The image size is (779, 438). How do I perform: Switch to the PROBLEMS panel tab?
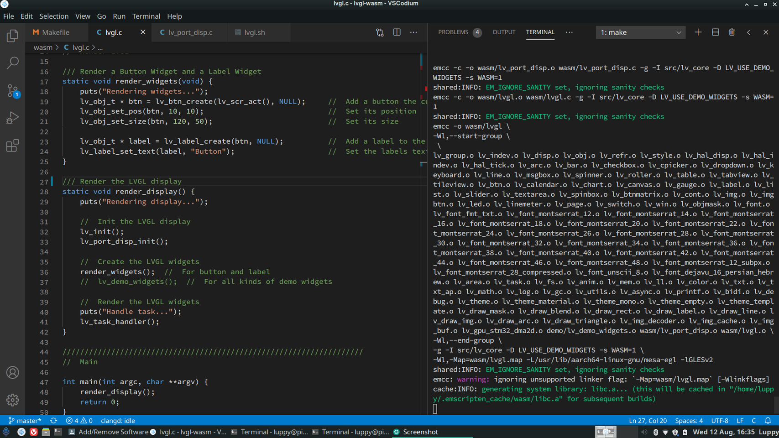(x=453, y=32)
